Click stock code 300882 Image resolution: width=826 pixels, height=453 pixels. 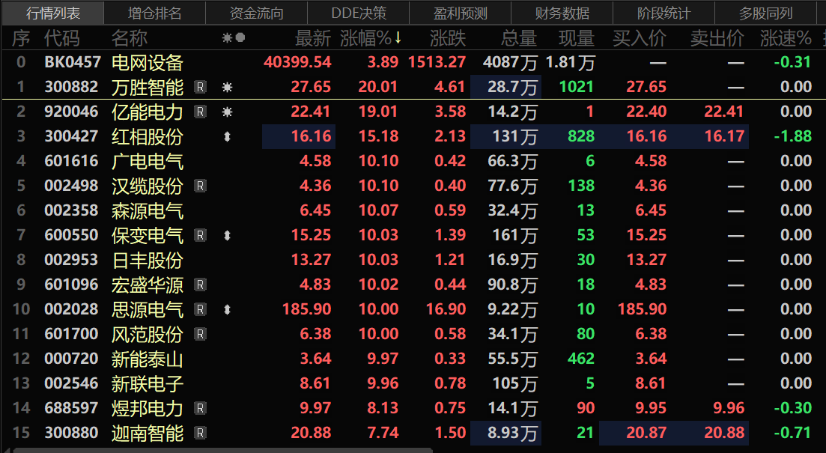[71, 87]
